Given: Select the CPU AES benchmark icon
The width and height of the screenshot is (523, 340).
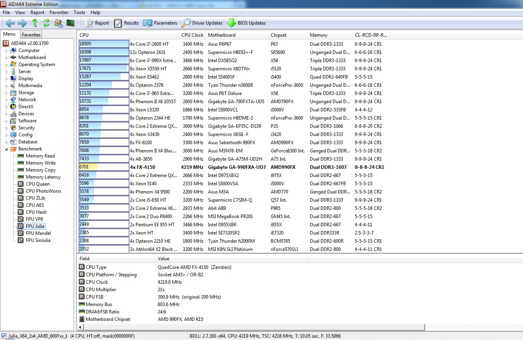Looking at the screenshot, I should point(21,205).
